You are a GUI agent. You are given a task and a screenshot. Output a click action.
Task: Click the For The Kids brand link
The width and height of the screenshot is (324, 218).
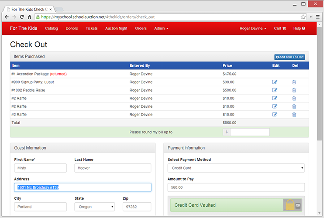[24, 28]
